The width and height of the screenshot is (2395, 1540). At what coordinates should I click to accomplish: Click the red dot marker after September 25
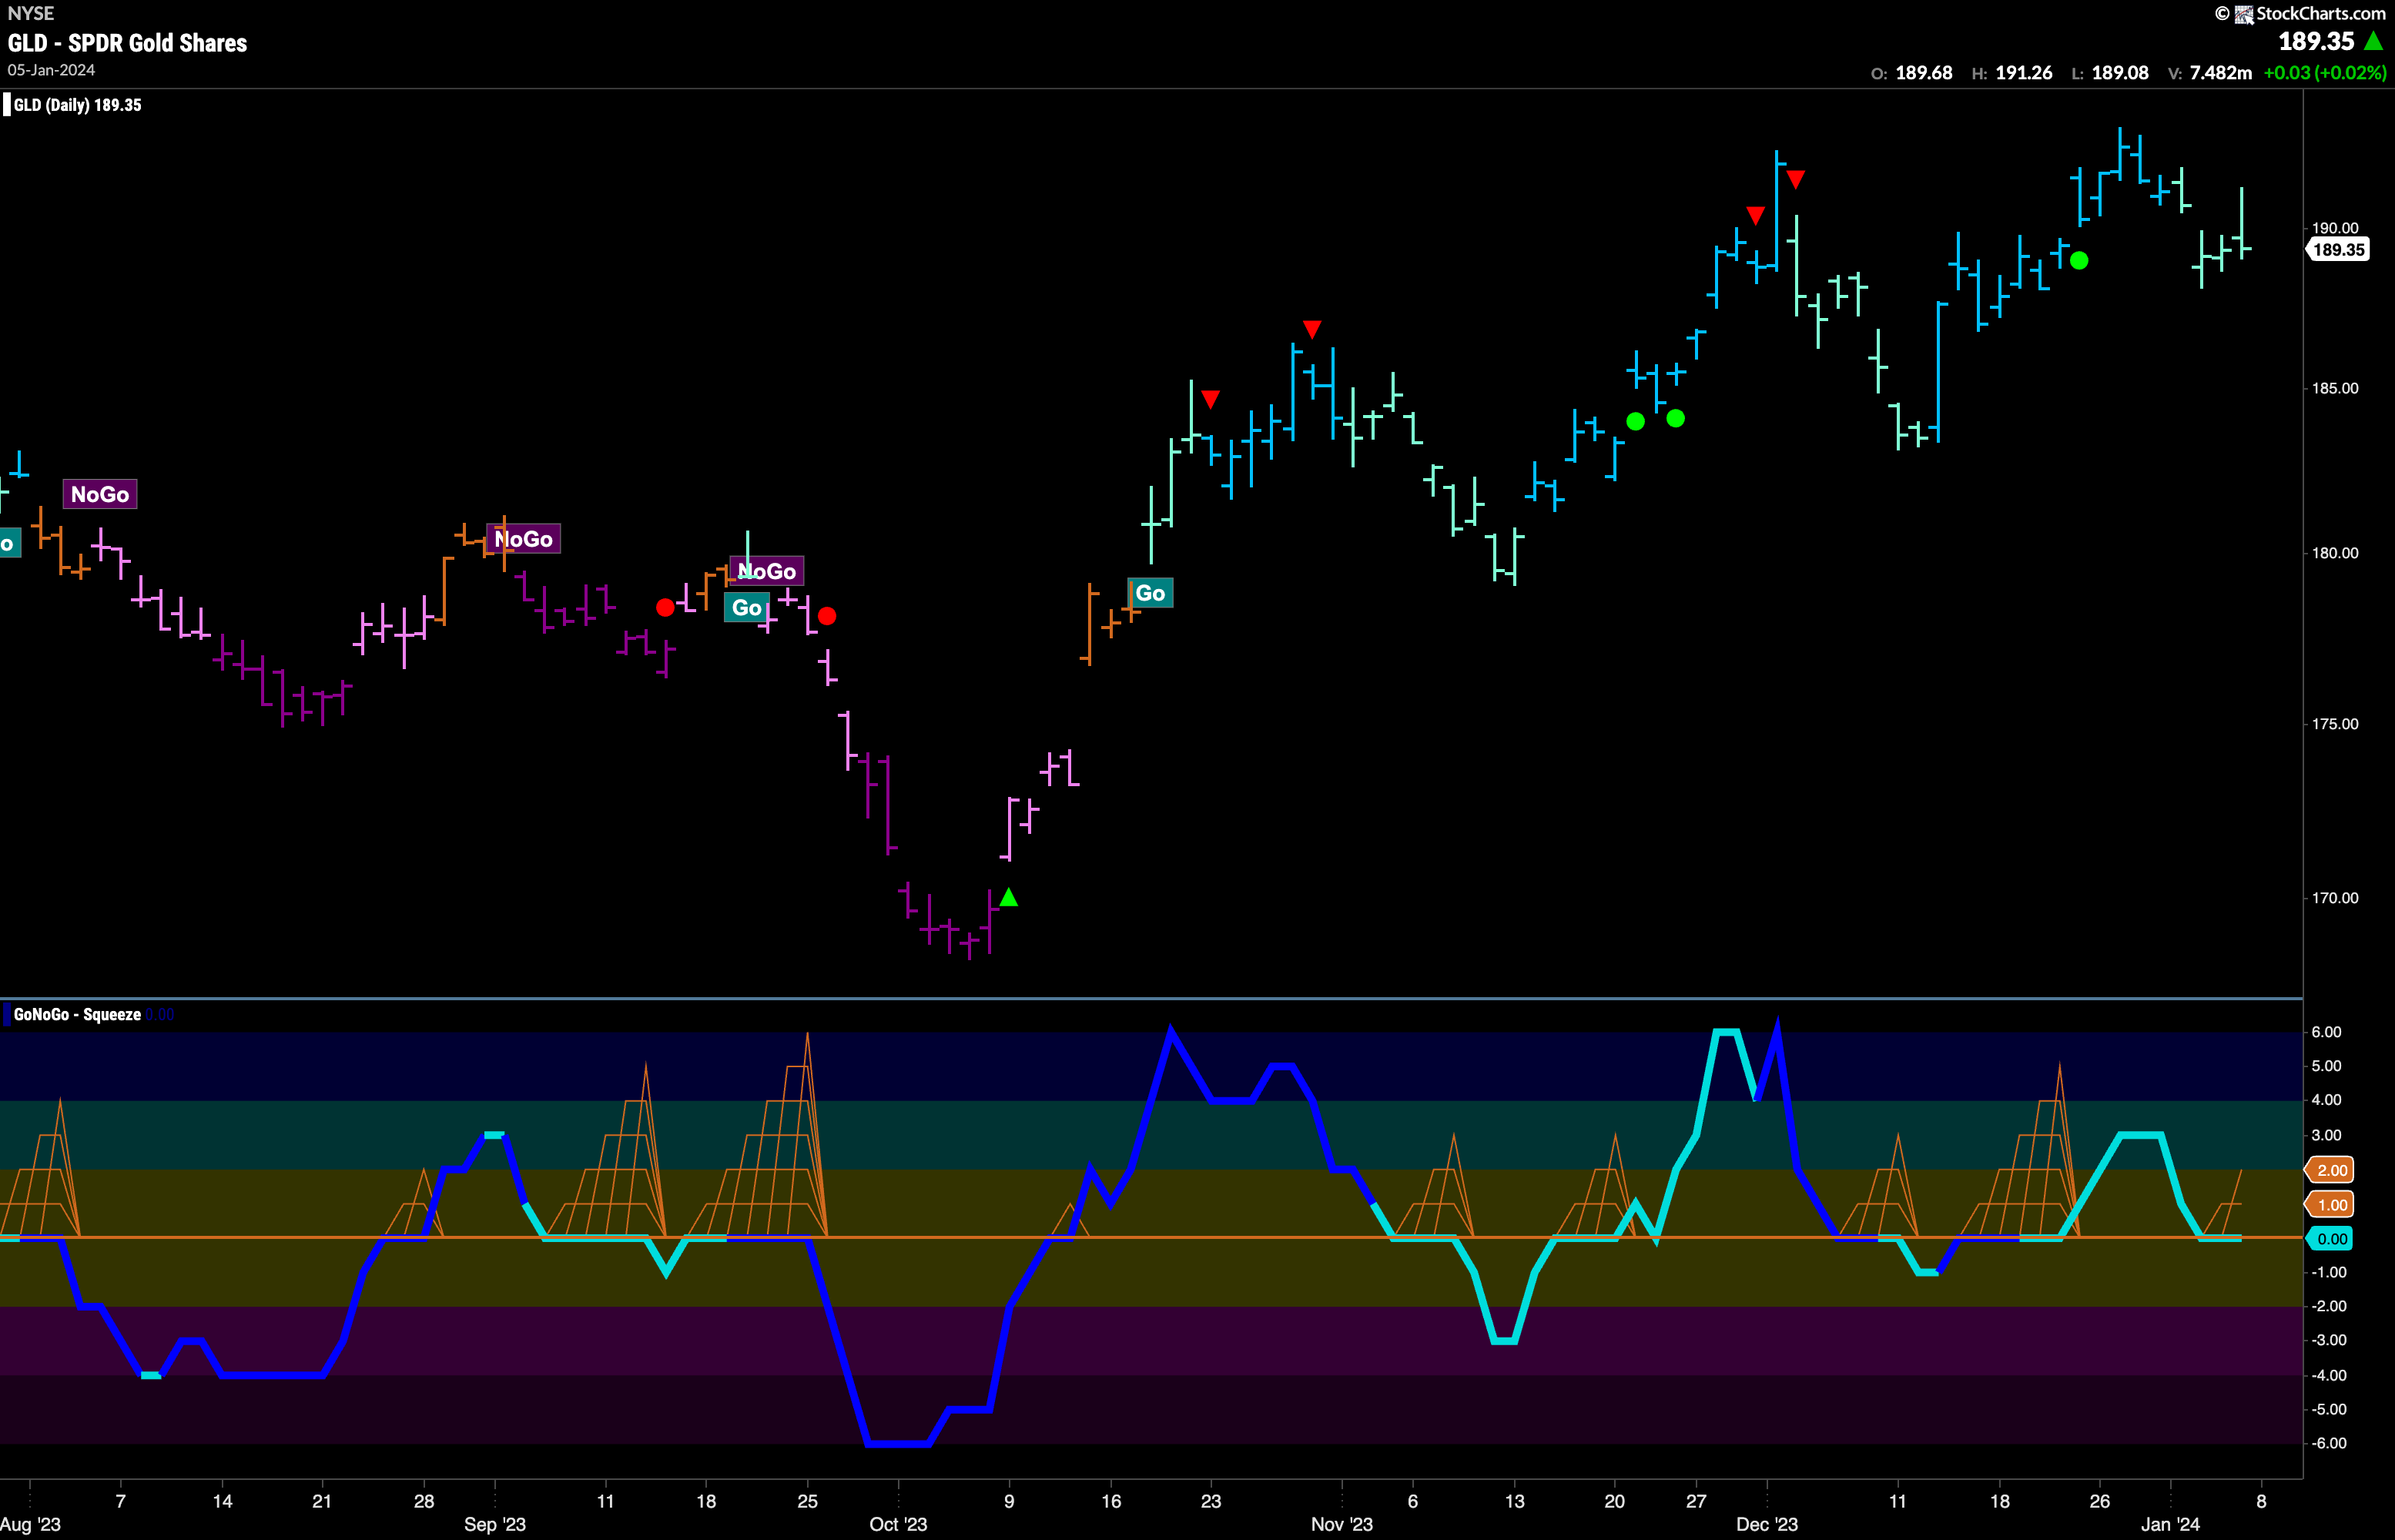pos(827,616)
